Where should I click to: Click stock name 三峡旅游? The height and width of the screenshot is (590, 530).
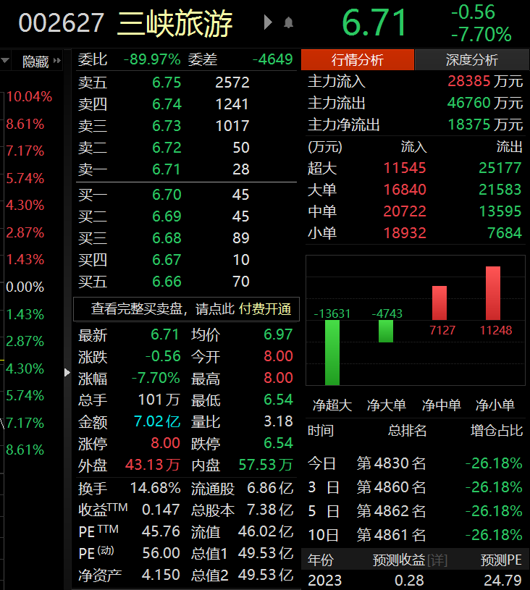click(175, 23)
